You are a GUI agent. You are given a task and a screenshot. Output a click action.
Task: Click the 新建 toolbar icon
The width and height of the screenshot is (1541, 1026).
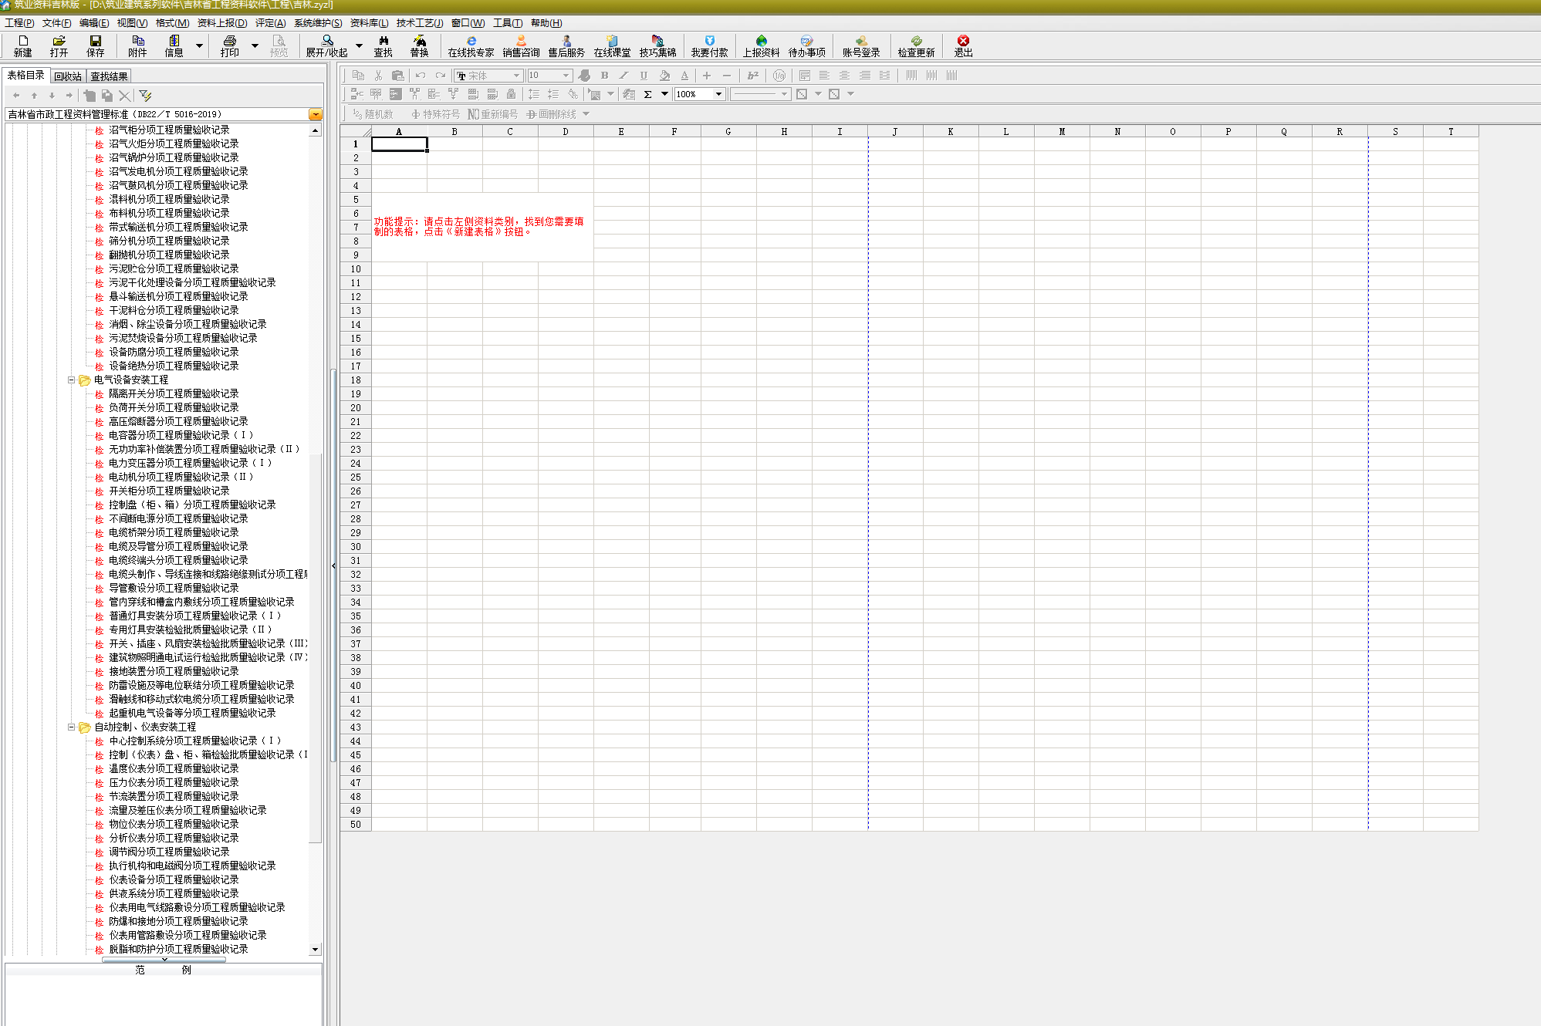pos(23,46)
